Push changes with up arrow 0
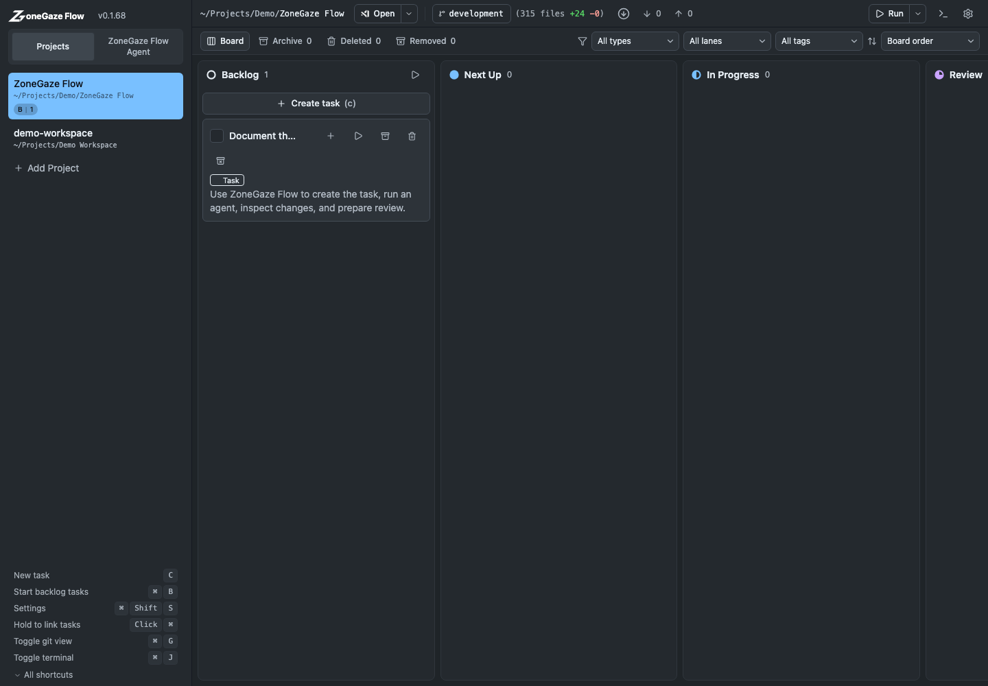This screenshot has width=988, height=686. pyautogui.click(x=683, y=14)
